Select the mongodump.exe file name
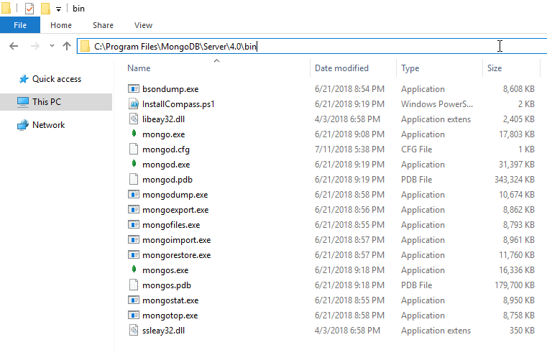The height and width of the screenshot is (350, 547). 175,195
